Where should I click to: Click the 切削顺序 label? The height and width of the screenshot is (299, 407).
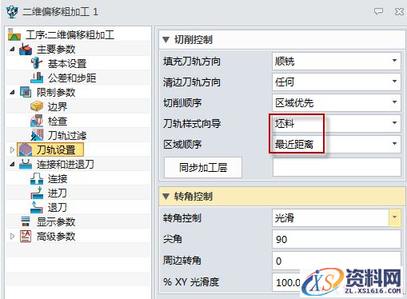(x=182, y=103)
